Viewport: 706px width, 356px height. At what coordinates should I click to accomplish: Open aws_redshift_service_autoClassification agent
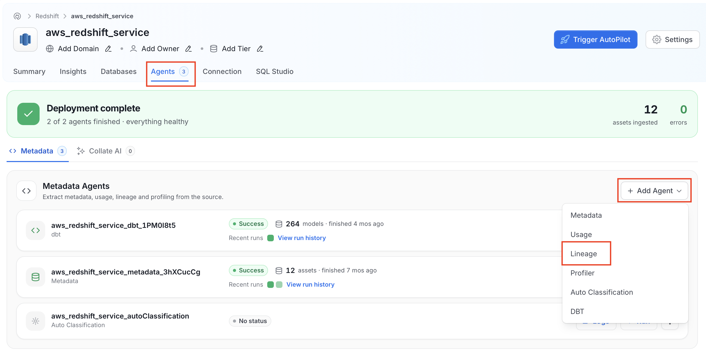(120, 316)
